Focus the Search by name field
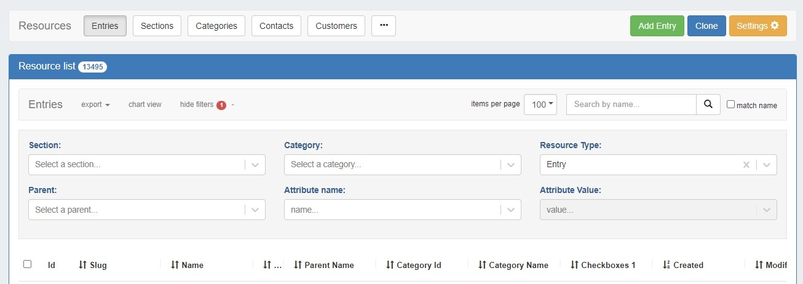 coord(631,105)
